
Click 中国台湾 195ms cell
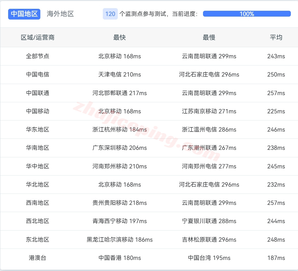click(x=209, y=258)
